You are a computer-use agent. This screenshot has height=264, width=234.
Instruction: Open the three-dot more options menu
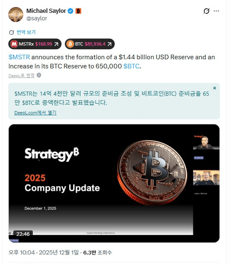coord(216,11)
